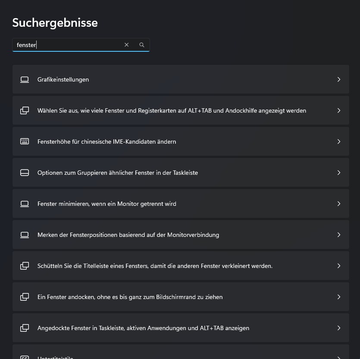This screenshot has width=360, height=359.
Task: Click the keyboard icon for Fensterhöhe IME-Kandidaten
Action: click(25, 142)
